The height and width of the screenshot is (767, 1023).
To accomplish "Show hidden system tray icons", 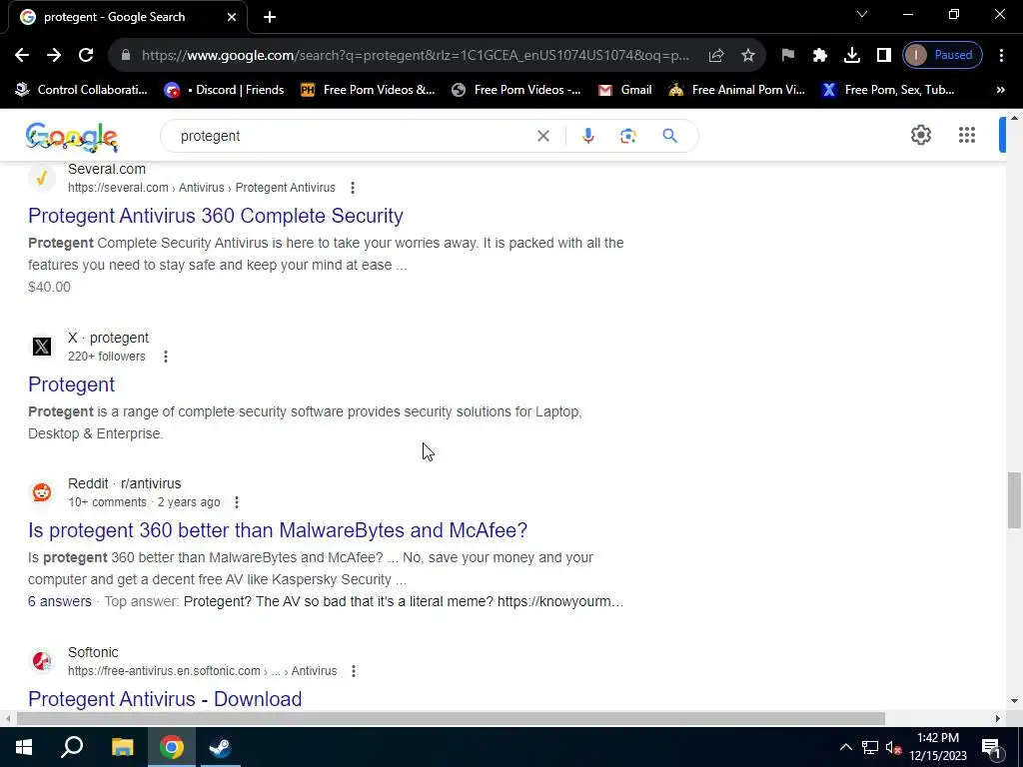I will coord(845,747).
